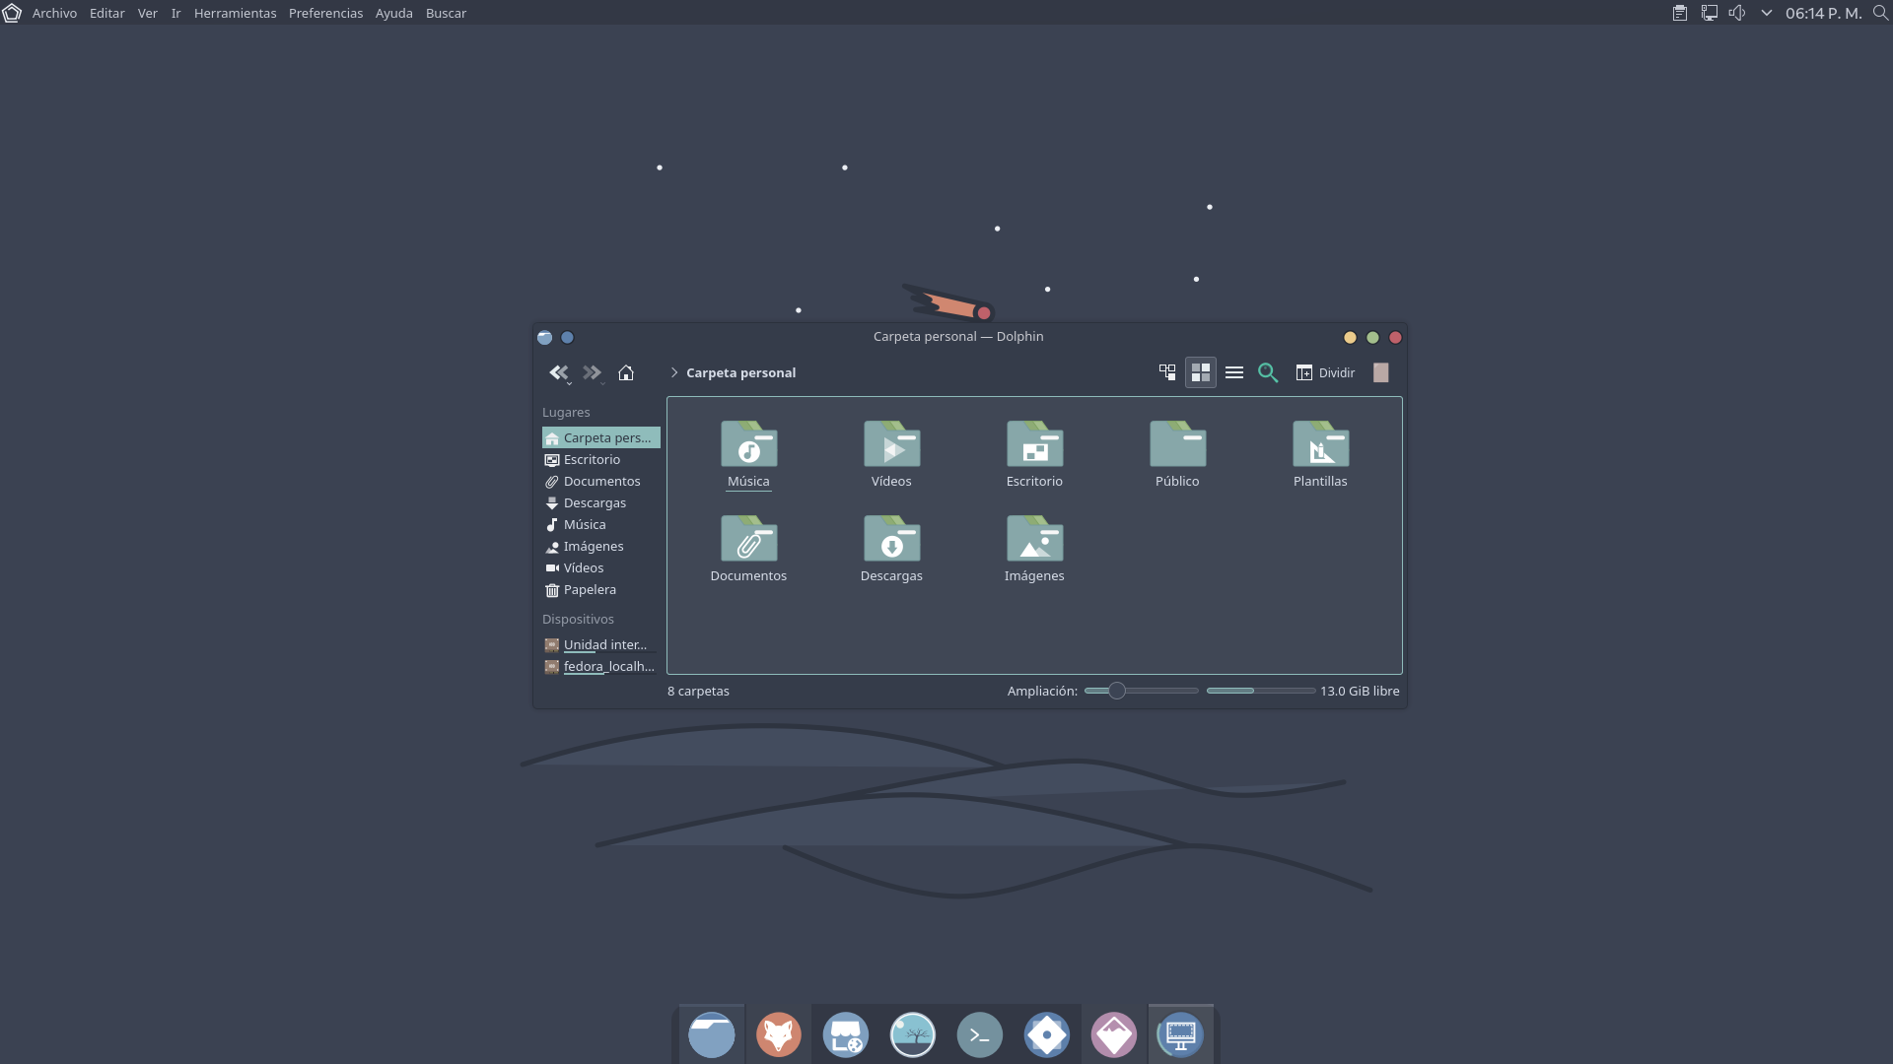Open the search magnifier in top panel

[1880, 13]
